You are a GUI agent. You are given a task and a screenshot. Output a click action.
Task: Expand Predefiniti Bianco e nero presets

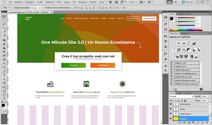click(172, 77)
